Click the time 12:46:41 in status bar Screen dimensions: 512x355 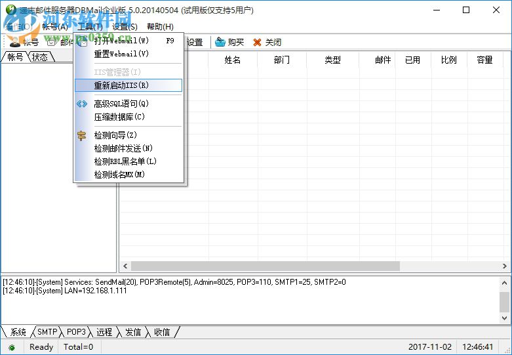click(478, 347)
